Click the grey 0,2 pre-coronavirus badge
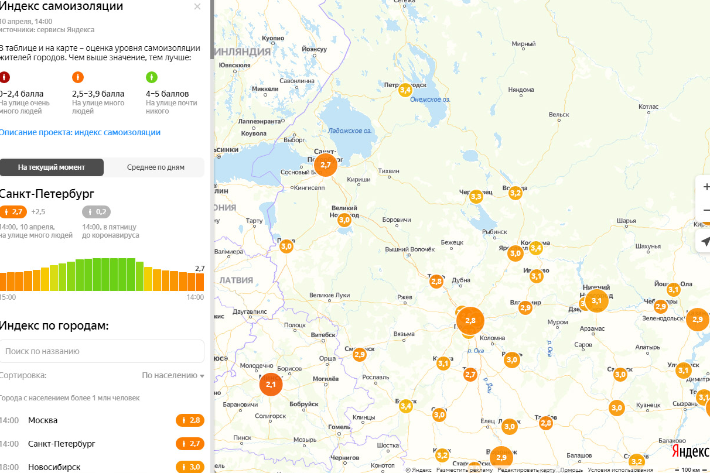 [96, 212]
